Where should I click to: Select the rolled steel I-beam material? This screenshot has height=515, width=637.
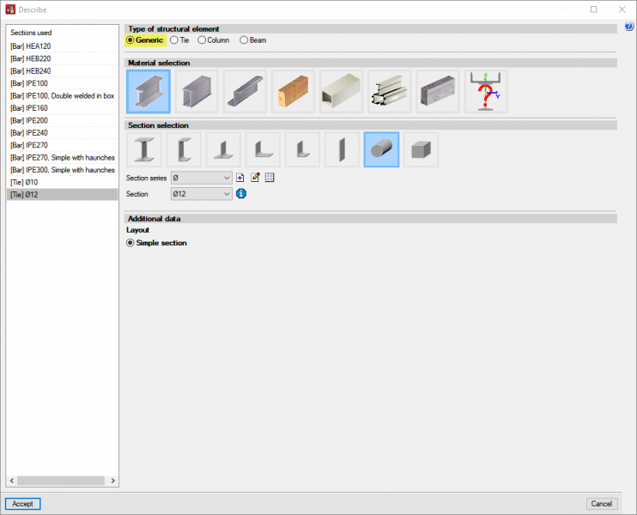149,92
